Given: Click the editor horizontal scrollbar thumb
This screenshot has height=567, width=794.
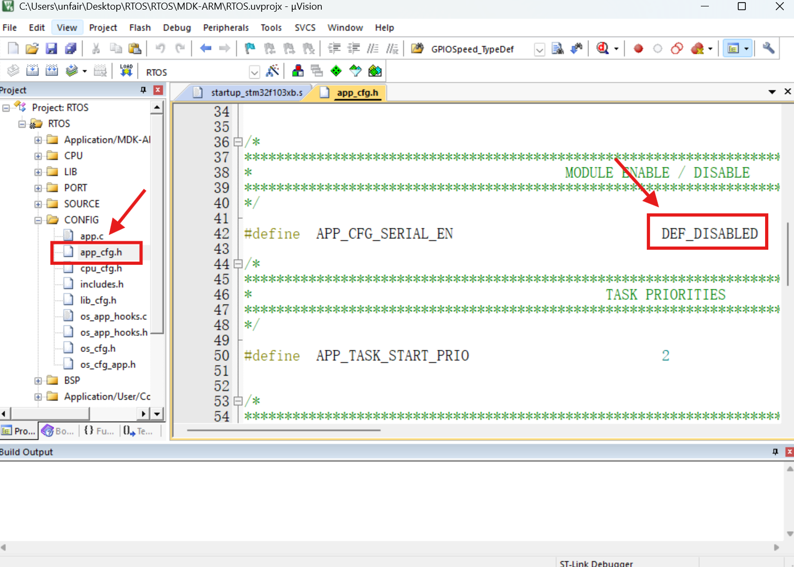Looking at the screenshot, I should [x=284, y=430].
